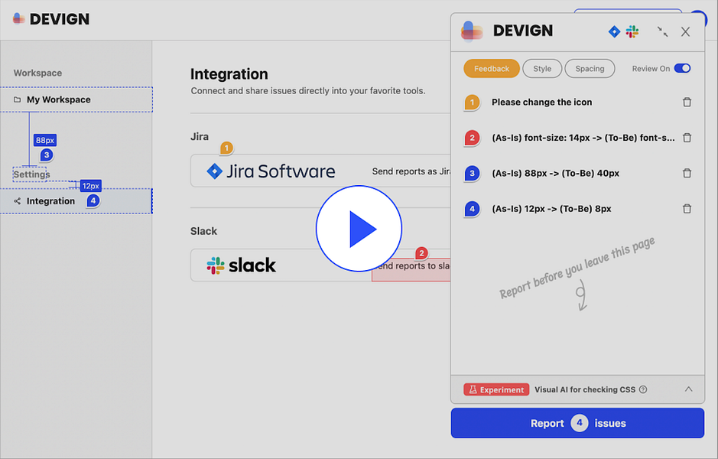The image size is (718, 459).
Task: Play the video with the center play button
Action: click(x=359, y=229)
